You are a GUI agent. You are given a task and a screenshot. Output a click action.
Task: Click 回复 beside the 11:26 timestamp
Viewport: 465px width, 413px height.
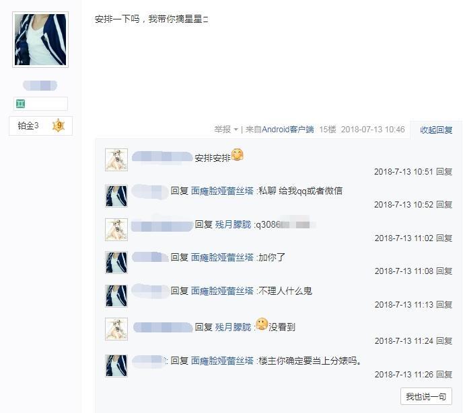point(444,374)
